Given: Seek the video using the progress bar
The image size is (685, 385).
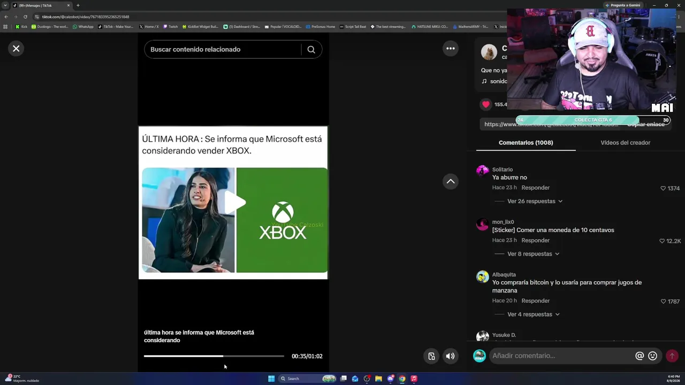Looking at the screenshot, I should (214, 356).
